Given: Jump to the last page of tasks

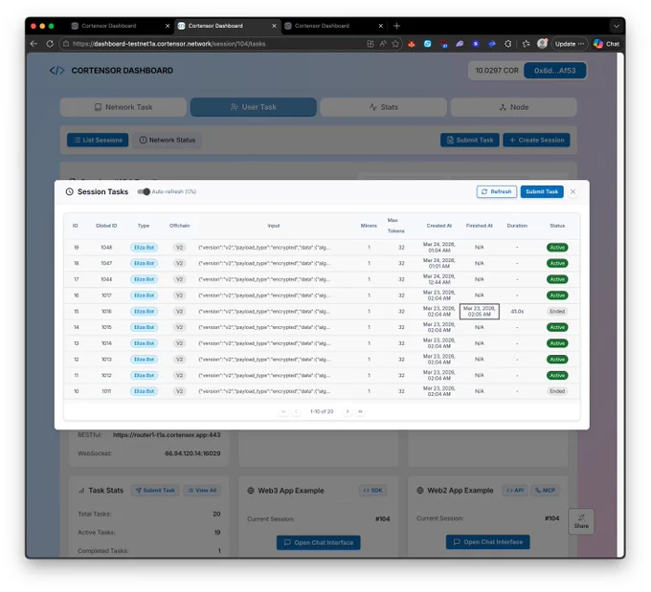Looking at the screenshot, I should (x=360, y=411).
